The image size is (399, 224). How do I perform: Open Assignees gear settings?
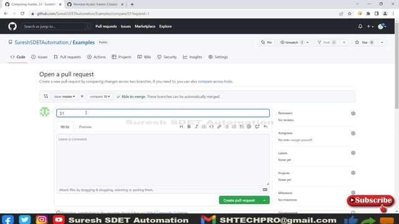[353, 133]
